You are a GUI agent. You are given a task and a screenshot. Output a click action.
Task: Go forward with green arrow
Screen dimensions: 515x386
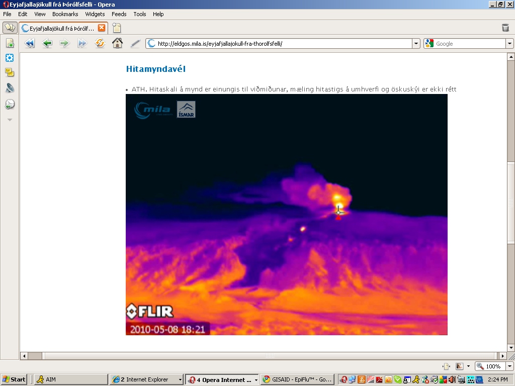click(65, 43)
